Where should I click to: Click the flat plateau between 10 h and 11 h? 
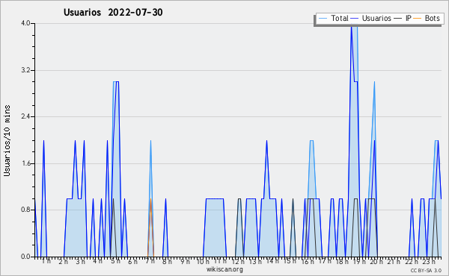(x=215, y=199)
